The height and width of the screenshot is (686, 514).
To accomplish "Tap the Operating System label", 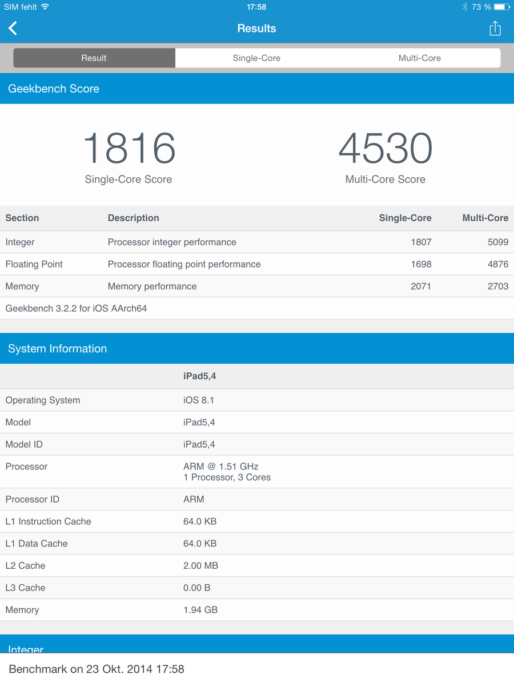I will tap(43, 400).
